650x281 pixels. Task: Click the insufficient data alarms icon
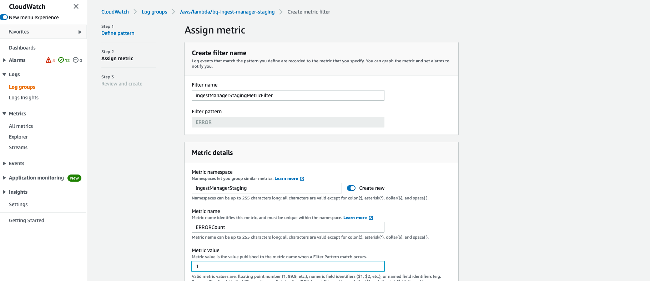tap(76, 60)
